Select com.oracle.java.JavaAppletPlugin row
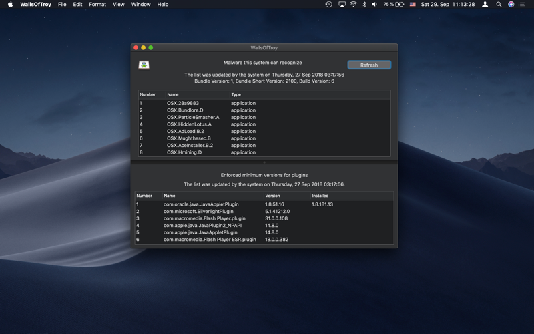Viewport: 534px width, 334px height. (x=264, y=204)
